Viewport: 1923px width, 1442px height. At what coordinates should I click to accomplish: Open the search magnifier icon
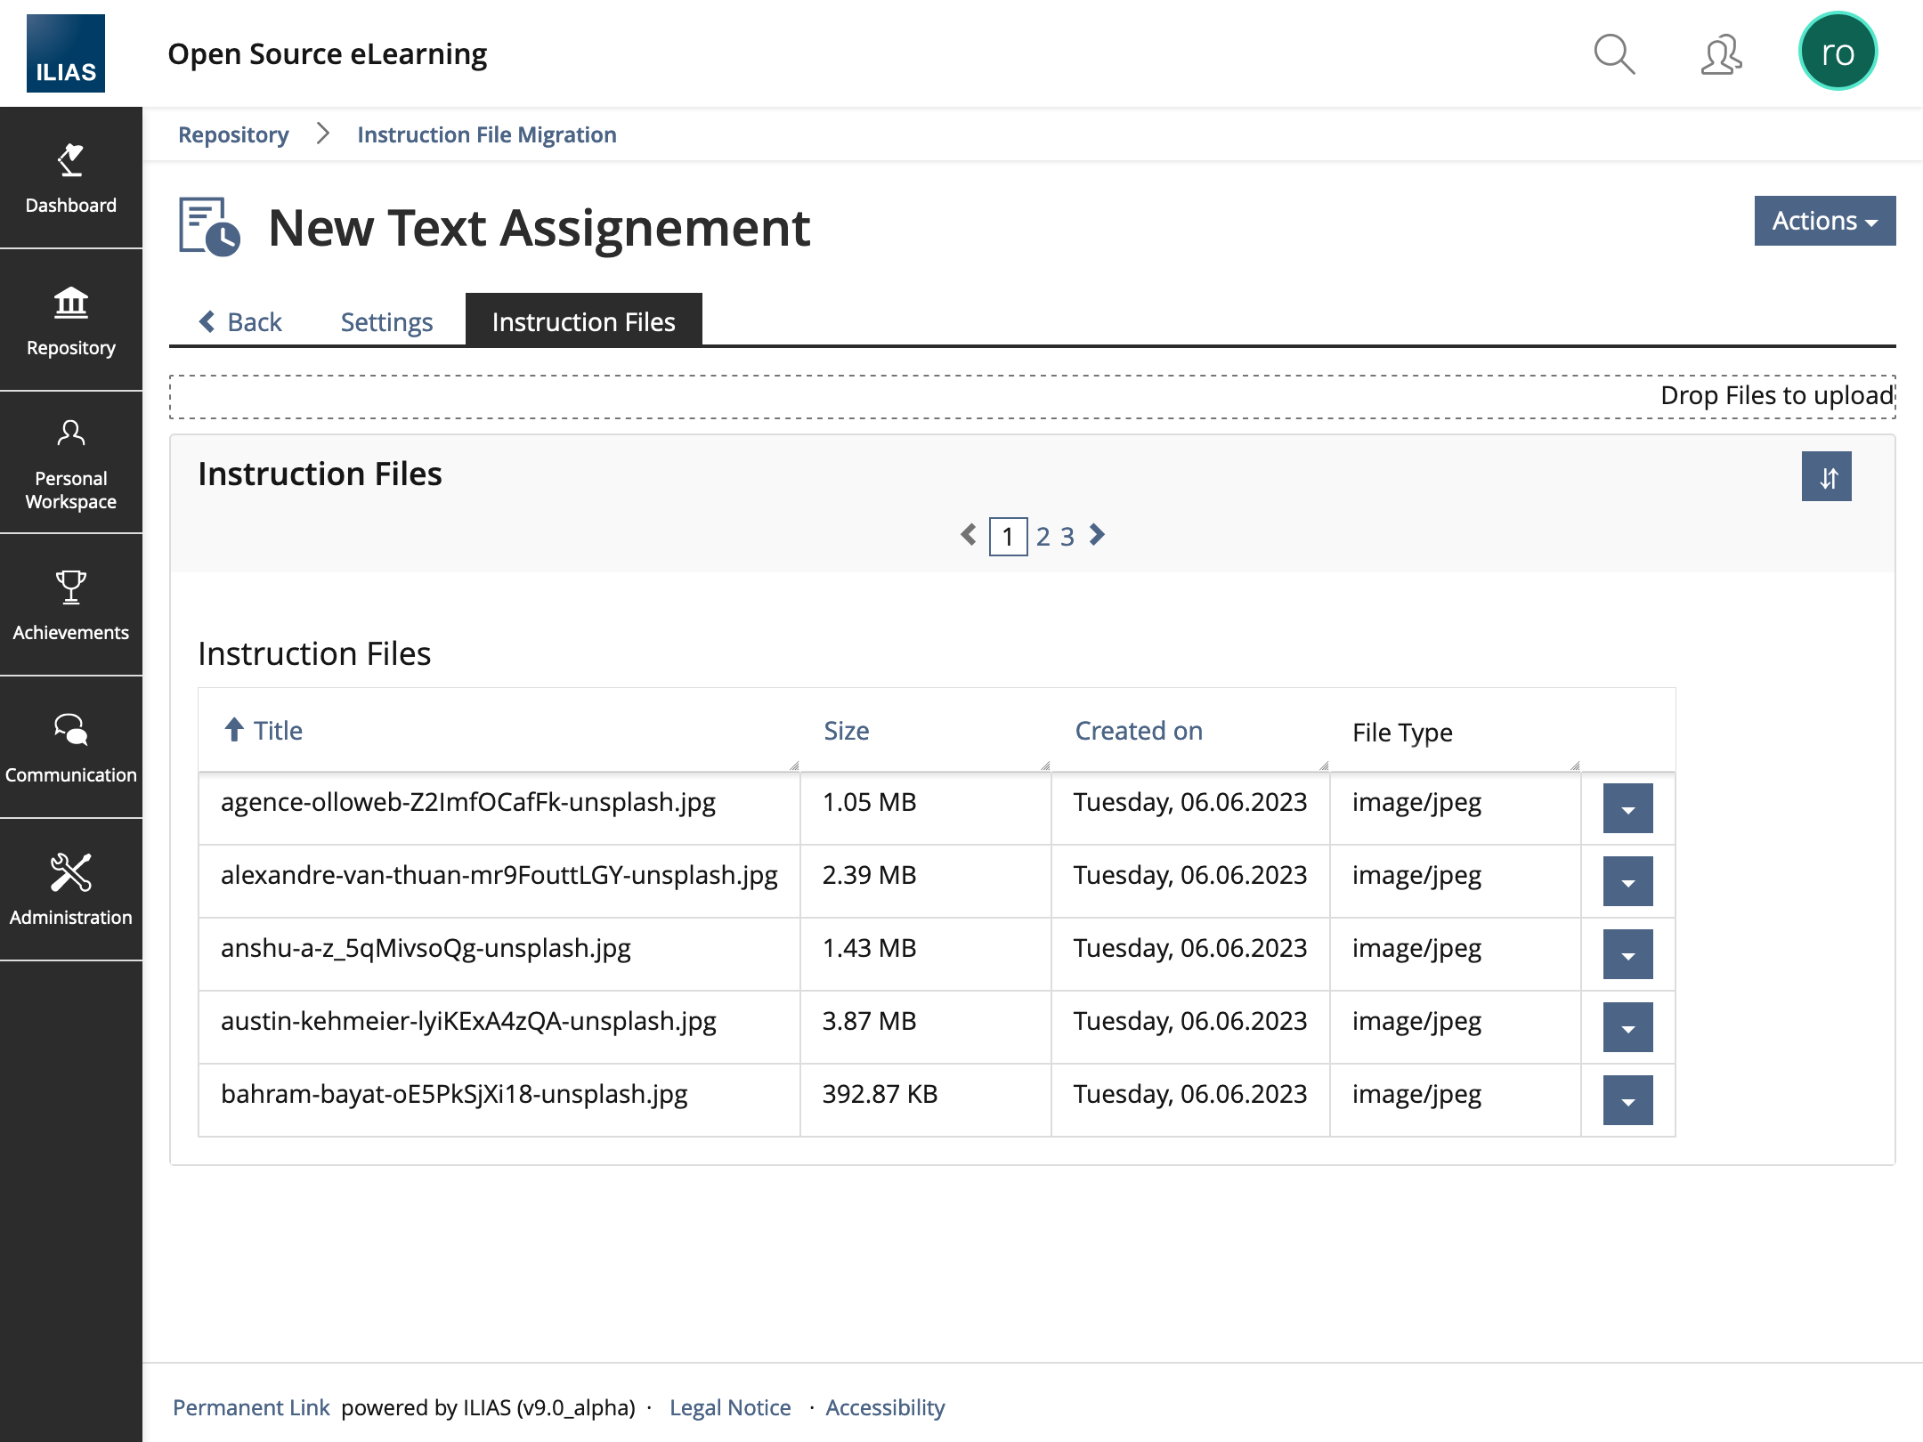[1613, 55]
